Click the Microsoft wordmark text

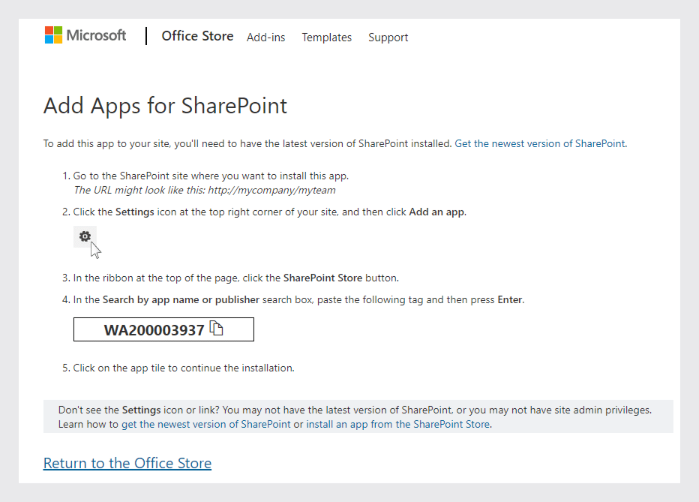click(96, 35)
